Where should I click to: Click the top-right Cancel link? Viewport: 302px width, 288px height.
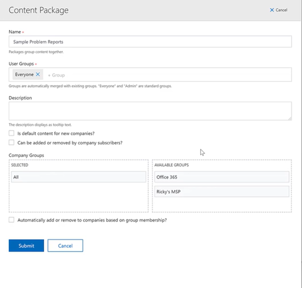279,10
